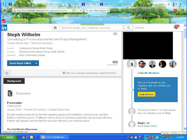187x140 pixels.
Task: Click the LinkedIn search magnifier button
Action: (129, 28)
